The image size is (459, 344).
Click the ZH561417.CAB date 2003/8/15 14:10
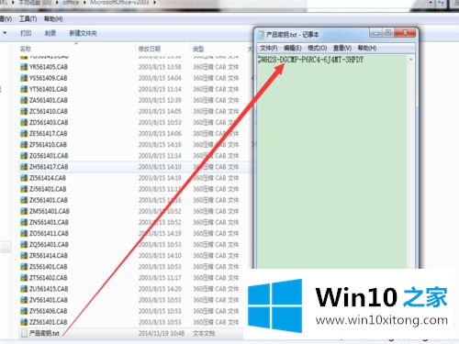[160, 167]
